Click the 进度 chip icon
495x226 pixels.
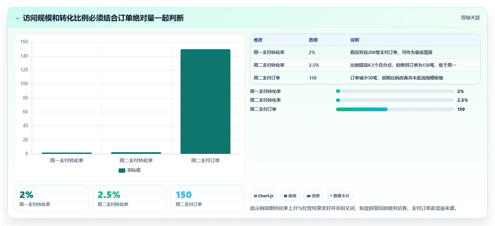point(308,196)
